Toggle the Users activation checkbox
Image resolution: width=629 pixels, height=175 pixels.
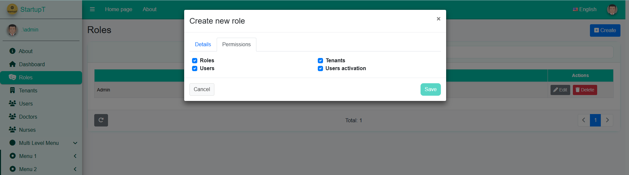320,68
